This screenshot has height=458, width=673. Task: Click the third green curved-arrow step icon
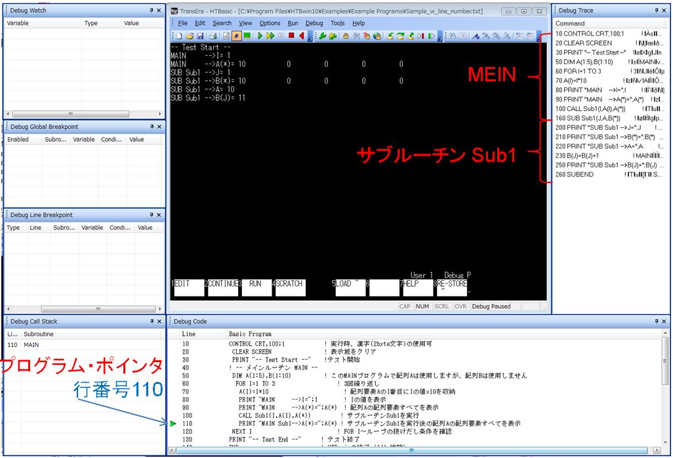pos(411,36)
